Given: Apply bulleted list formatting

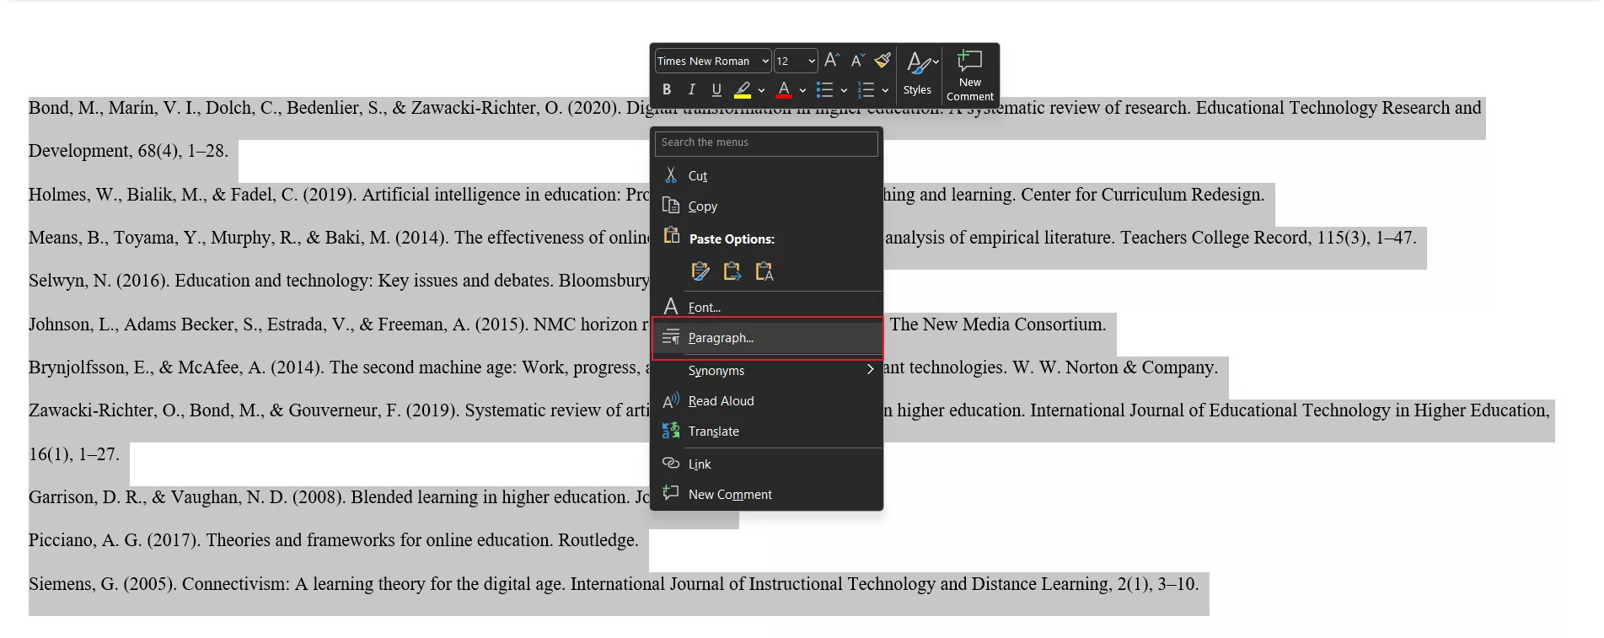Looking at the screenshot, I should click(824, 89).
